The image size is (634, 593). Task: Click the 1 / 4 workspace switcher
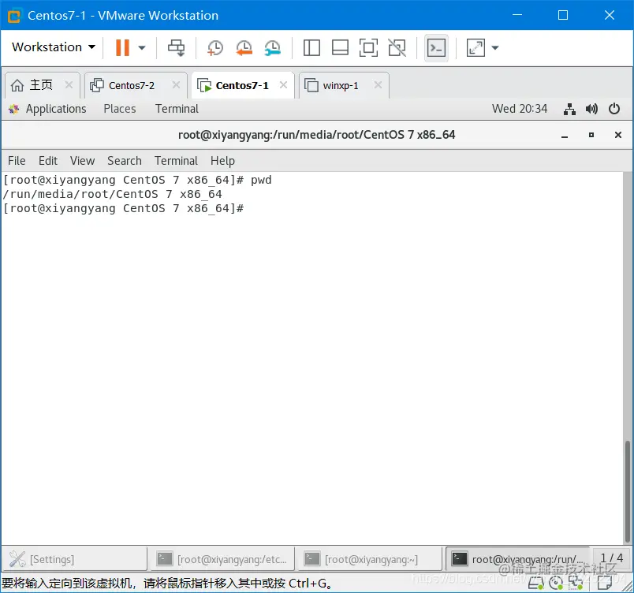click(x=611, y=558)
